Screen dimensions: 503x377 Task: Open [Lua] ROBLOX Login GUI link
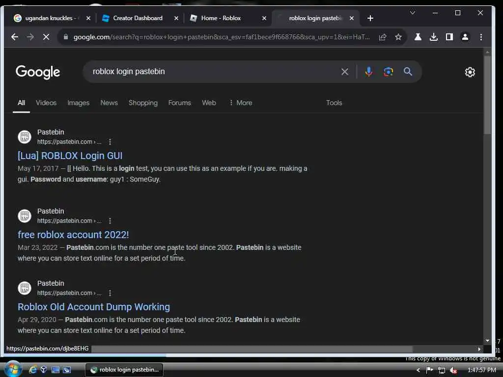click(x=70, y=156)
